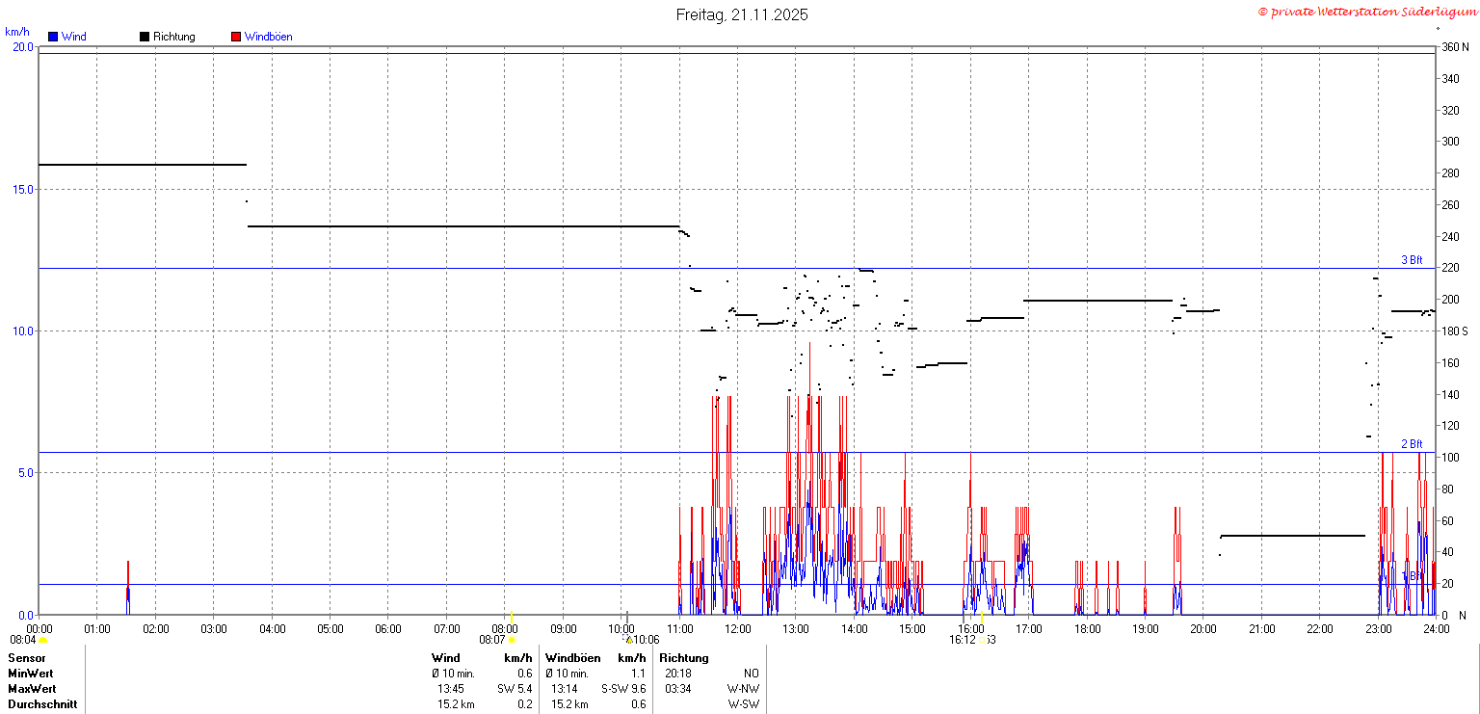Click the Sensor column header in table
Image resolution: width=1480 pixels, height=714 pixels.
pyautogui.click(x=26, y=658)
